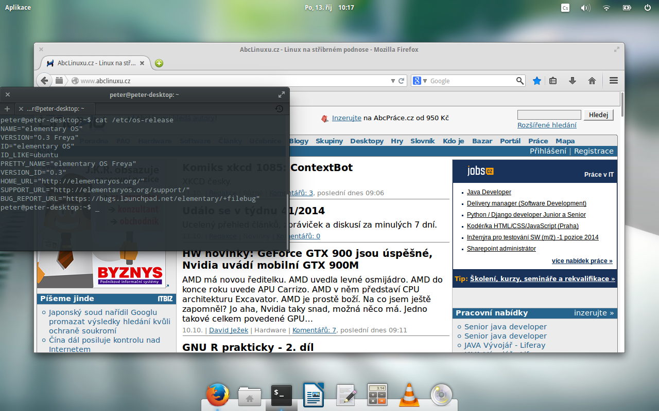Image resolution: width=659 pixels, height=411 pixels.
Task: Open GNU R prakticky article heading
Action: click(248, 347)
